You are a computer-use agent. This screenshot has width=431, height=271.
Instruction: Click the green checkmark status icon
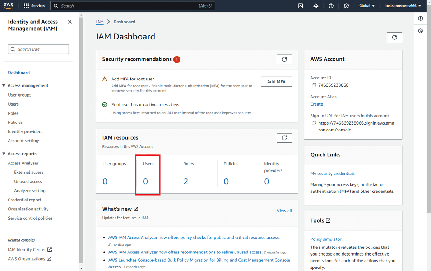pos(105,105)
